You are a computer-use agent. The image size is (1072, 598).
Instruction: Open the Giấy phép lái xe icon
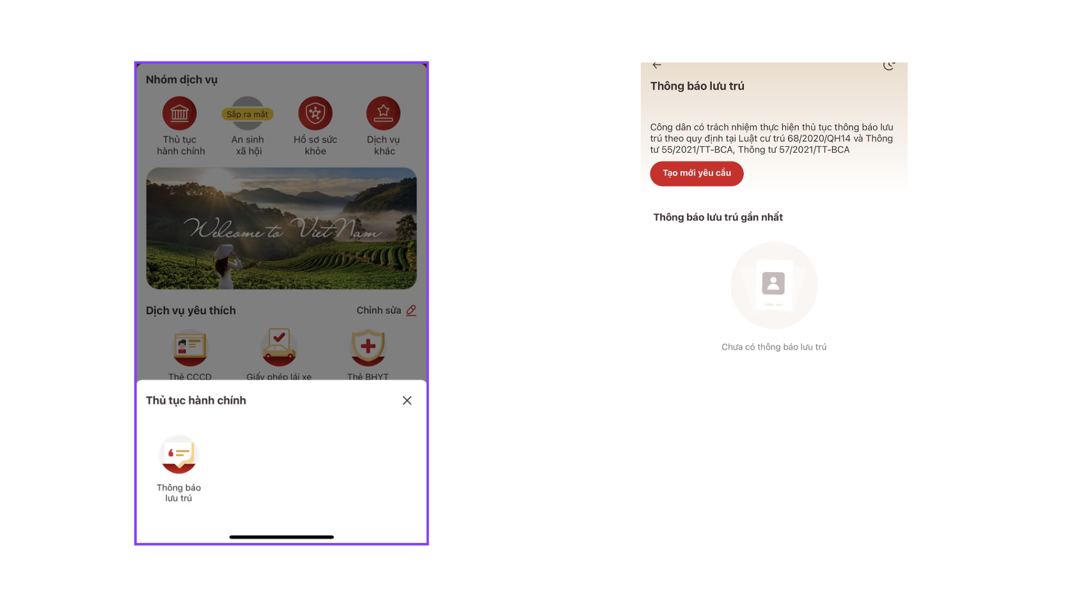[279, 348]
